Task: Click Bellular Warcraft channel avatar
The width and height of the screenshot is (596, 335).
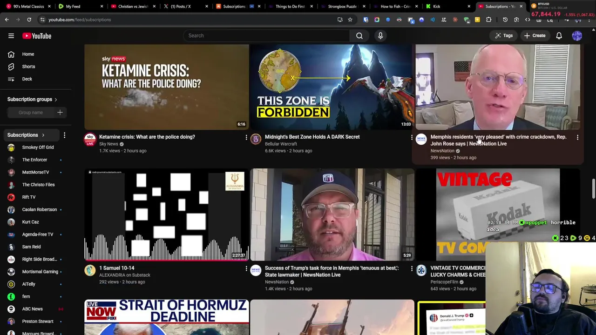Action: coord(256,140)
